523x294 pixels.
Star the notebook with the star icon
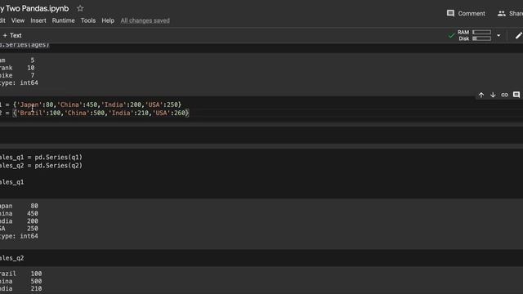point(80,9)
